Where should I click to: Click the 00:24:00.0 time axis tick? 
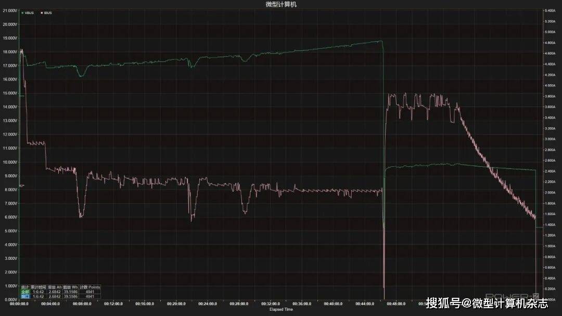point(207,304)
